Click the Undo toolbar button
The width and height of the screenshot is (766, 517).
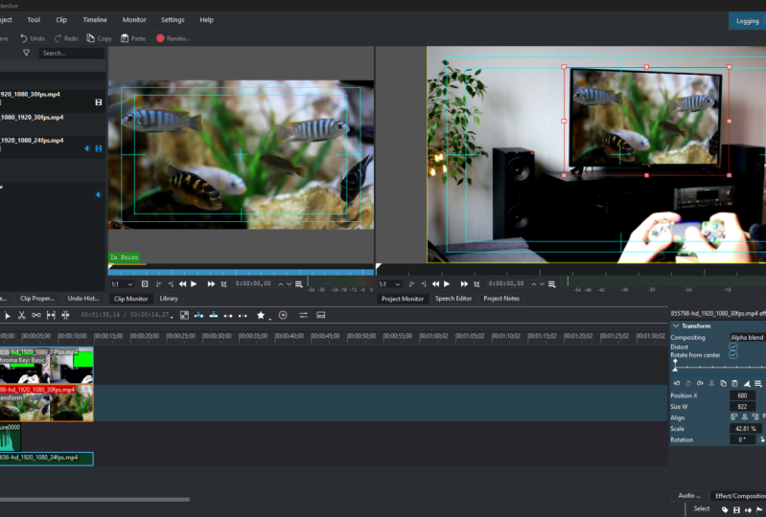coord(33,38)
